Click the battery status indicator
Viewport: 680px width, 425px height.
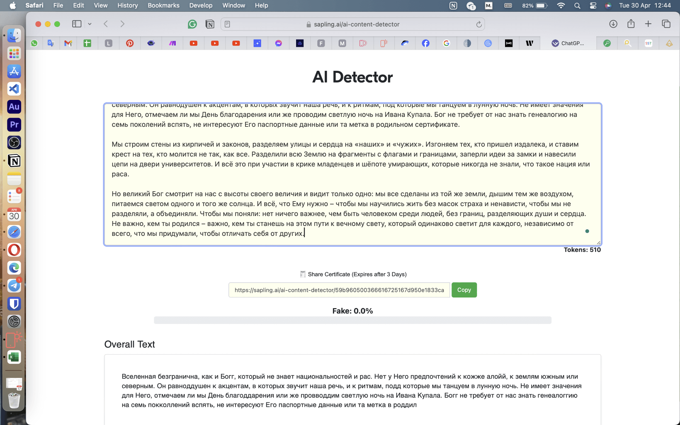coord(535,5)
